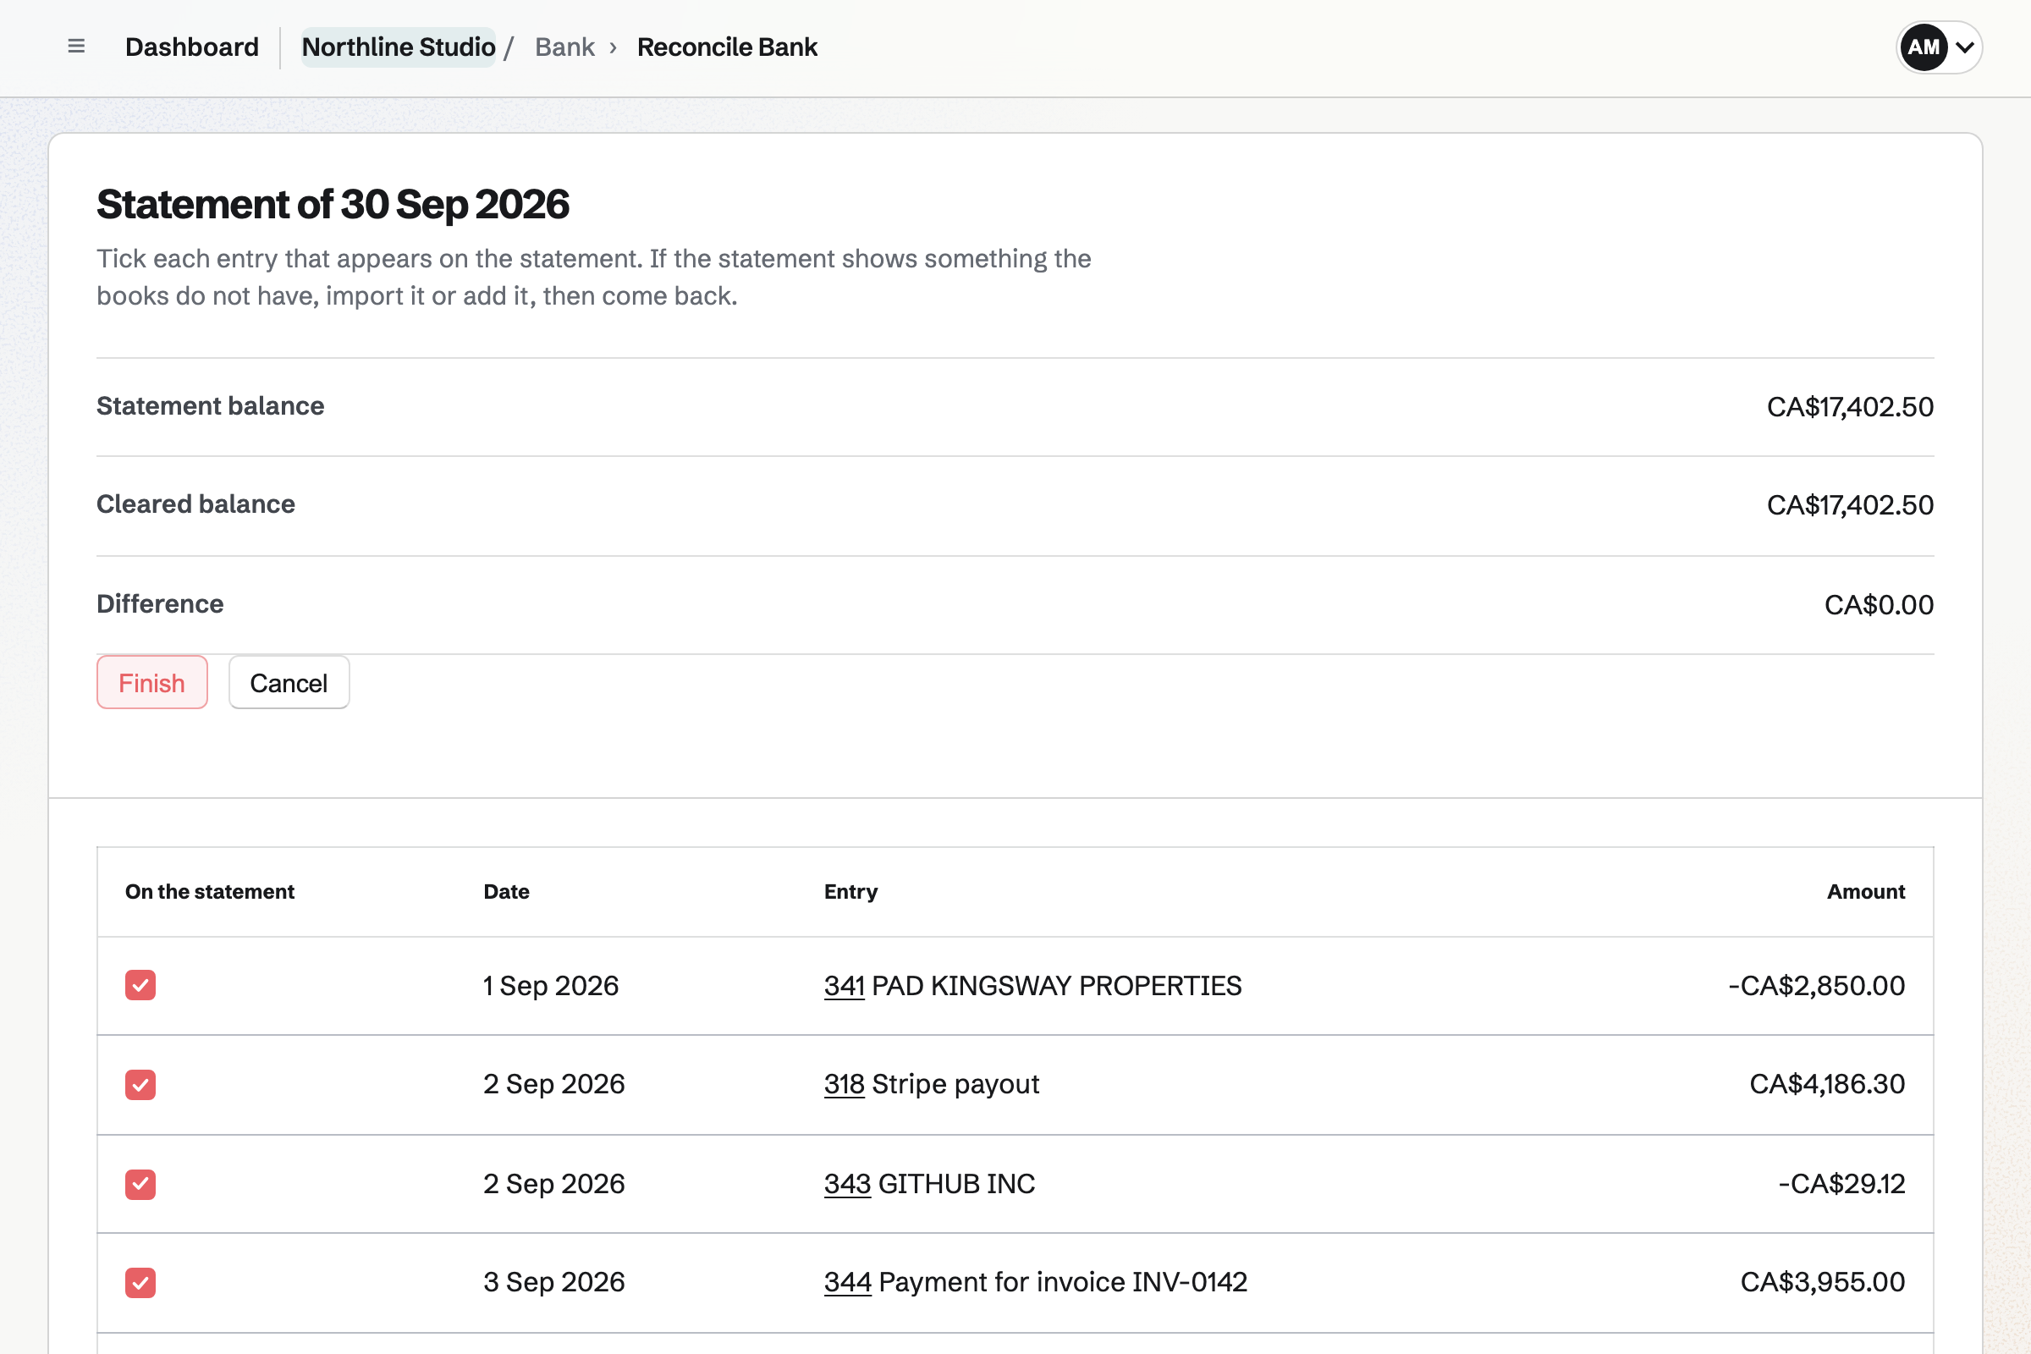Image resolution: width=2031 pixels, height=1354 pixels.
Task: Open the hamburger menu icon
Action: coord(76,47)
